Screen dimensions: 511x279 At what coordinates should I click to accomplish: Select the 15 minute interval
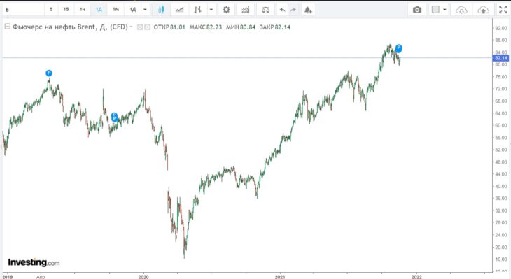point(66,10)
